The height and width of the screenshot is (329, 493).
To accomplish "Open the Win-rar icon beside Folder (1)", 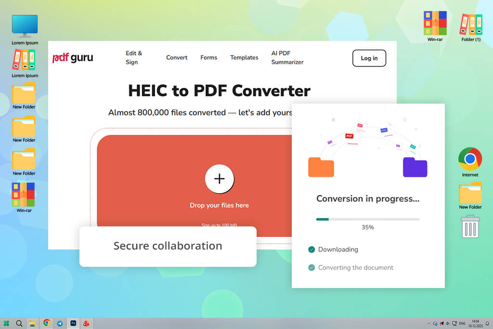I will click(x=435, y=26).
